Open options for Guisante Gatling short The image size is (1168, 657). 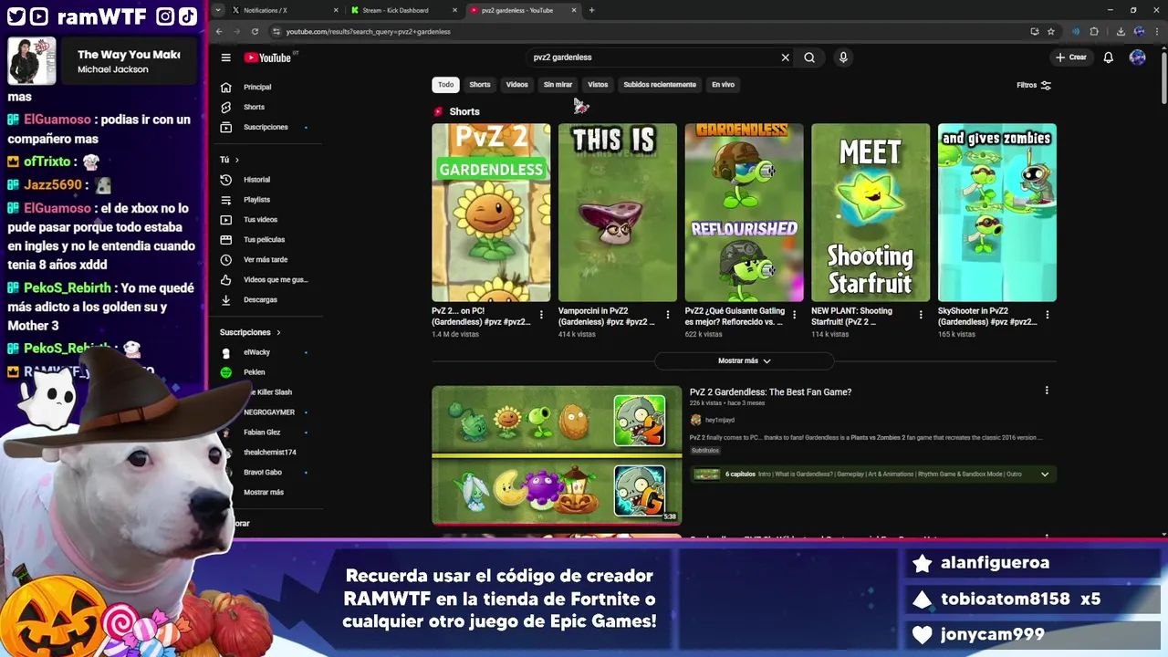794,315
